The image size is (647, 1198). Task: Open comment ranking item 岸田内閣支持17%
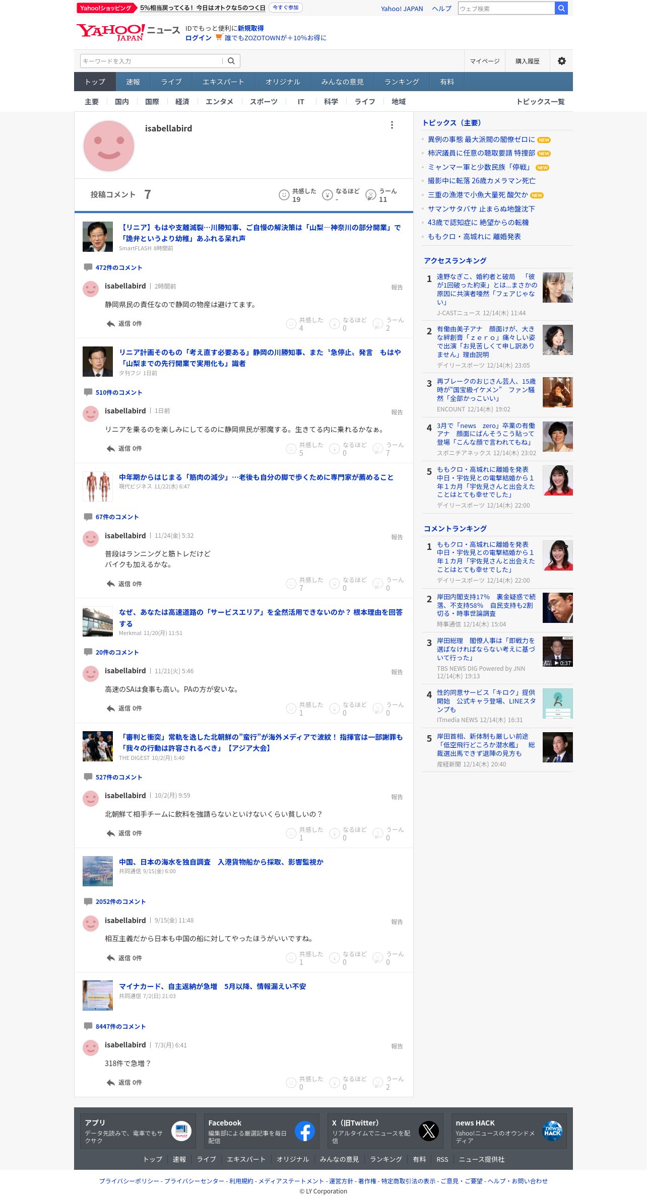[486, 605]
